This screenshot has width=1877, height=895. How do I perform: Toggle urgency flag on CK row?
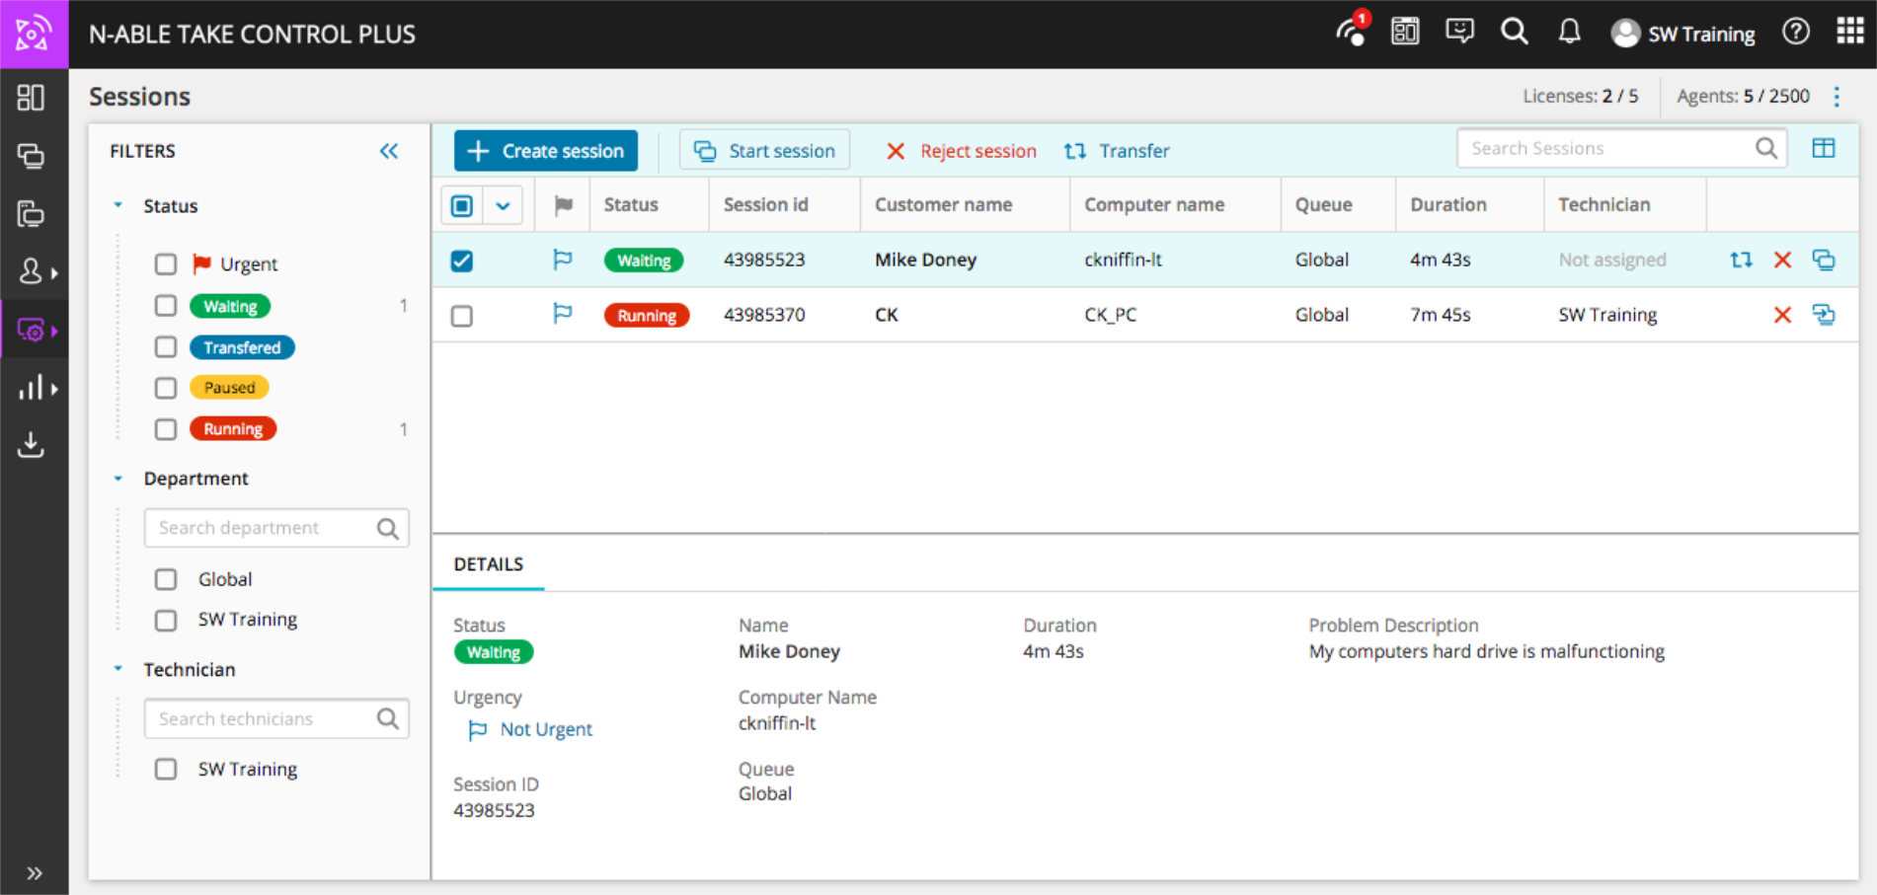pos(562,314)
